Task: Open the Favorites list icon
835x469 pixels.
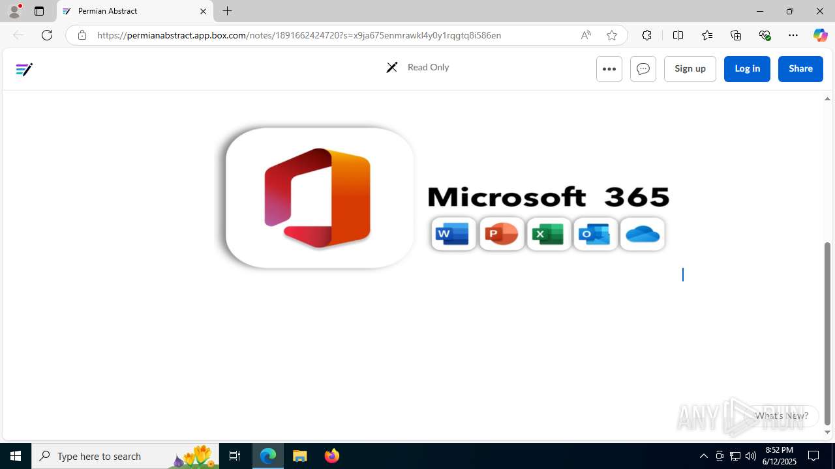Action: 706,35
